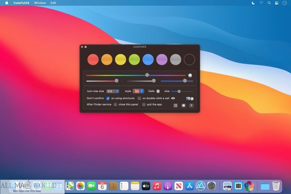This screenshot has width=291, height=194.
Task: Open Podcasts from the Dock
Action: pos(168,186)
